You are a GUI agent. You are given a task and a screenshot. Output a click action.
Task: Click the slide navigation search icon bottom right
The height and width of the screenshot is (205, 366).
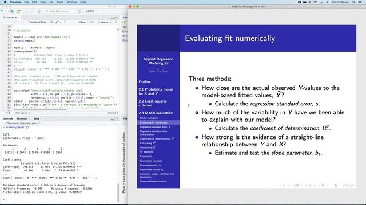pyautogui.click(x=348, y=185)
